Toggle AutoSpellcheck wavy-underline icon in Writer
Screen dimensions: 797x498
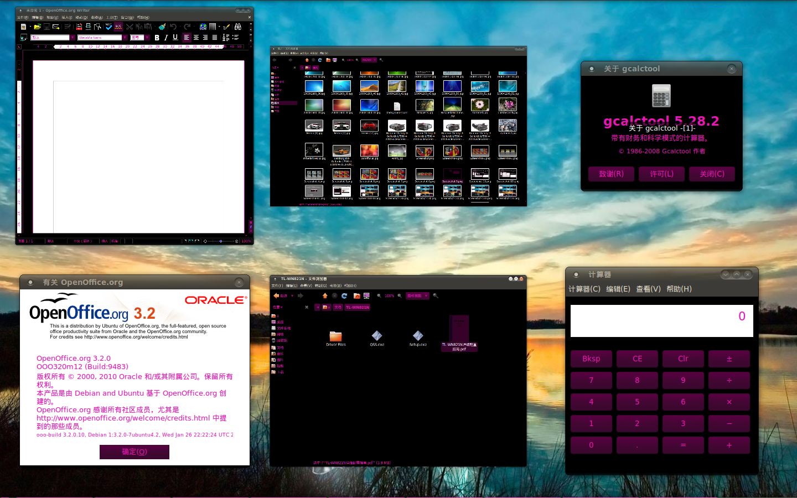pyautogui.click(x=118, y=27)
